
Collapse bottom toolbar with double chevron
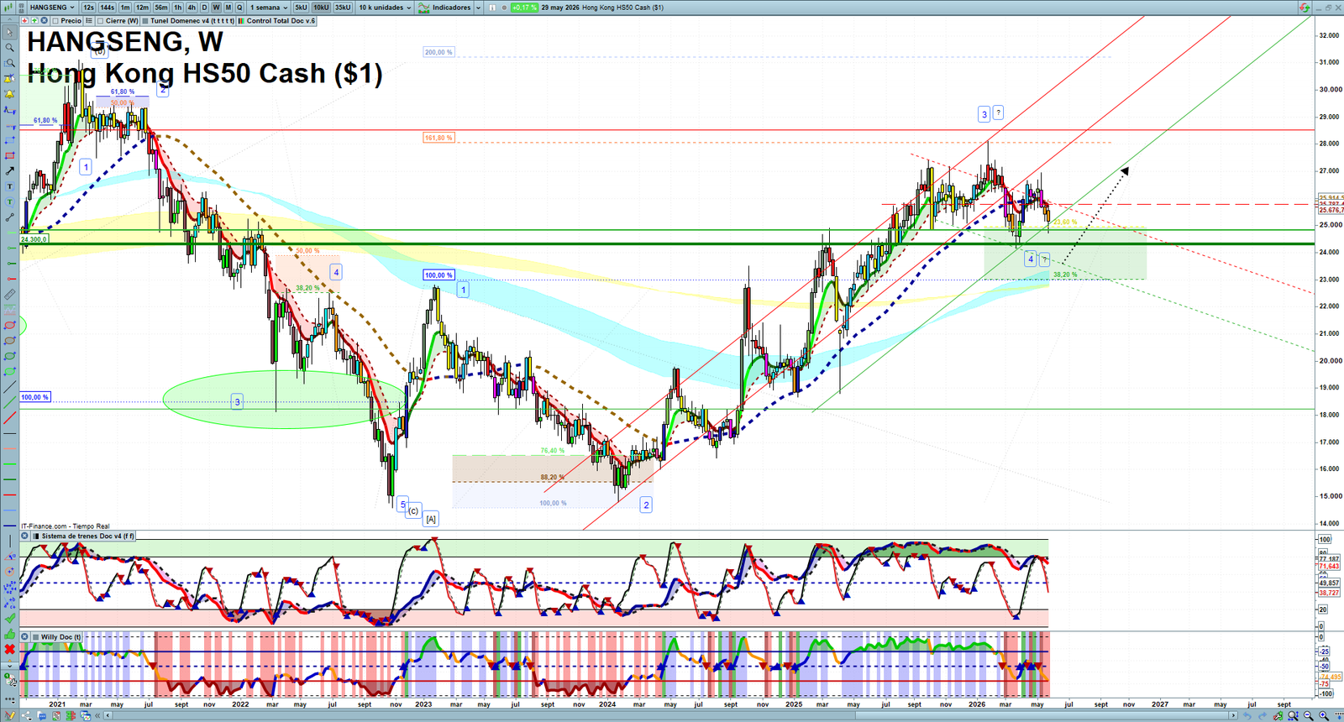click(97, 715)
